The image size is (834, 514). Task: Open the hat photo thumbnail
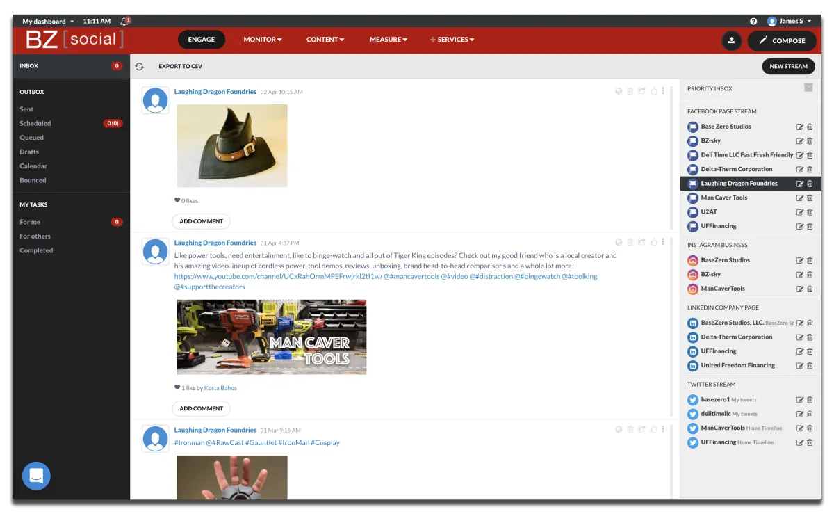pos(232,145)
